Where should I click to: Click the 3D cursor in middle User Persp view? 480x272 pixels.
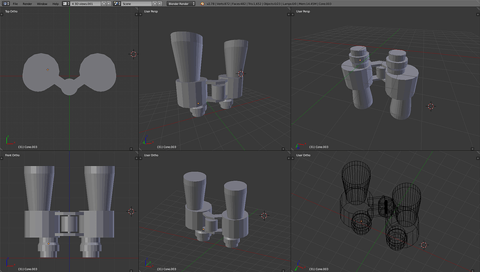[x=241, y=74]
